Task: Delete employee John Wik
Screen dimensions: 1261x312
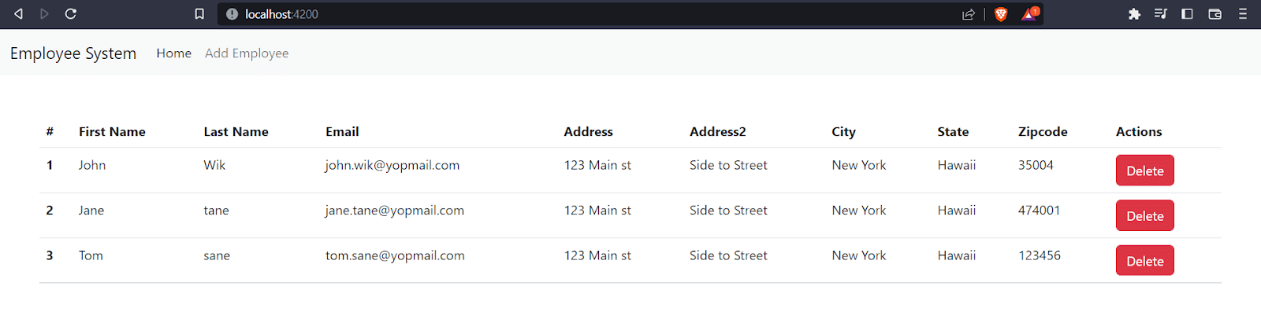Action: click(1144, 171)
